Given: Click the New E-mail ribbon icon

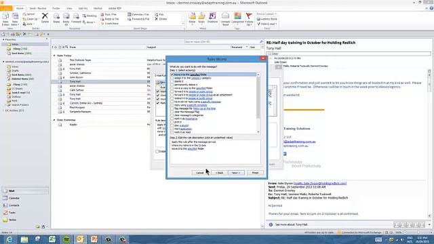Looking at the screenshot, I should click(x=5, y=17).
